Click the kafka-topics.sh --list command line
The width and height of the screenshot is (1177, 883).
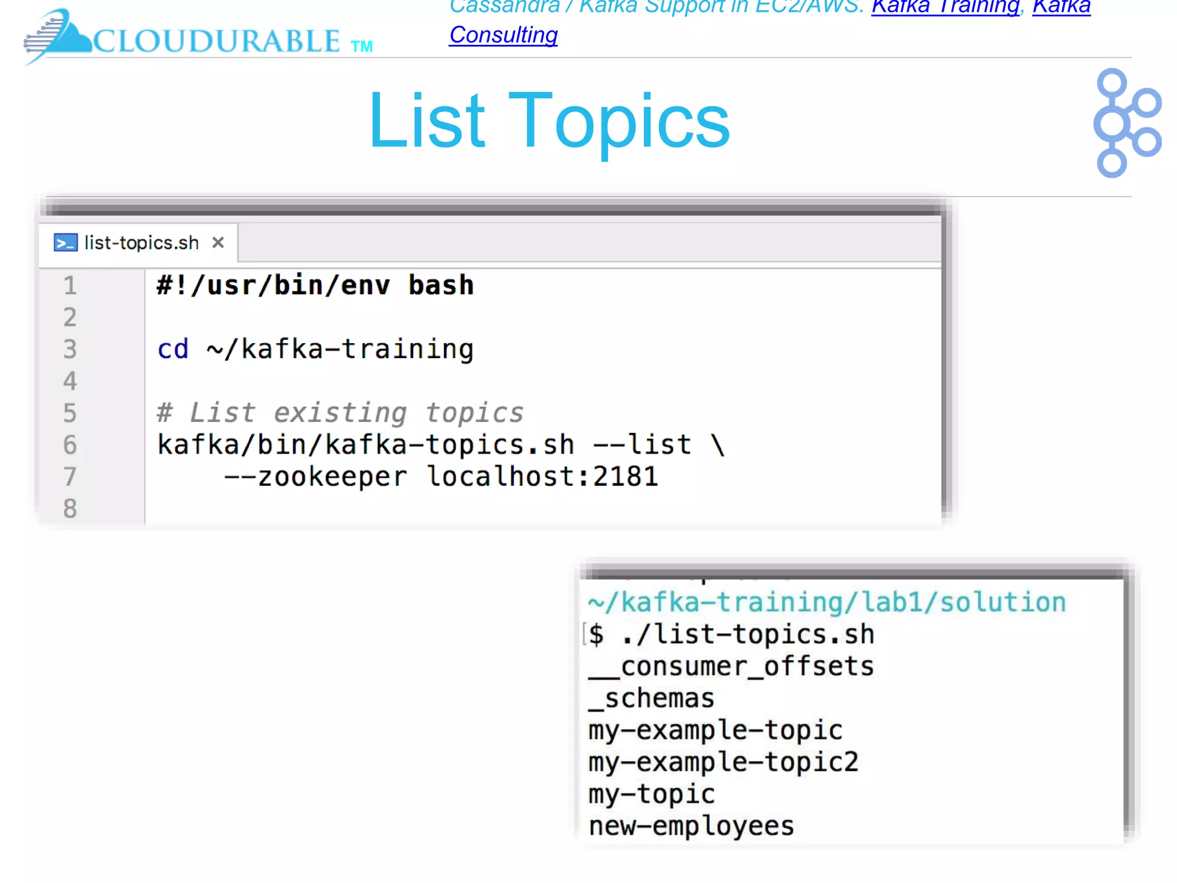point(441,445)
